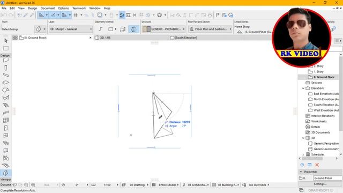Select the Mesh tool in the toolbox
The image size is (343, 193).
click(6, 166)
